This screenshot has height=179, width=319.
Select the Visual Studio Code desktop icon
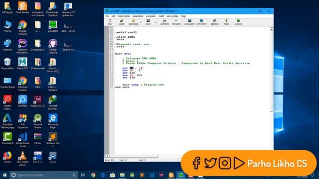click(22, 140)
